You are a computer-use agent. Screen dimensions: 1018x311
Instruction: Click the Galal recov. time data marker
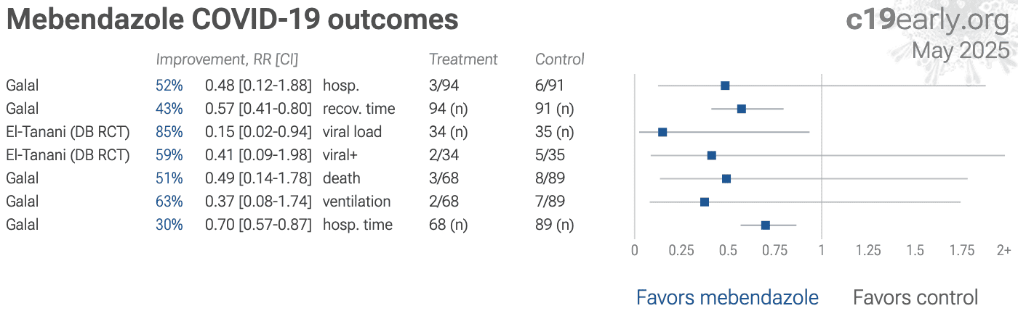point(742,109)
